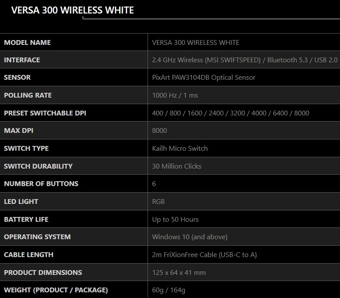Viewport: 340px width, 298px height.
Task: Select the 125 x 64 x 41 mm dimensions
Action: pyautogui.click(x=179, y=272)
